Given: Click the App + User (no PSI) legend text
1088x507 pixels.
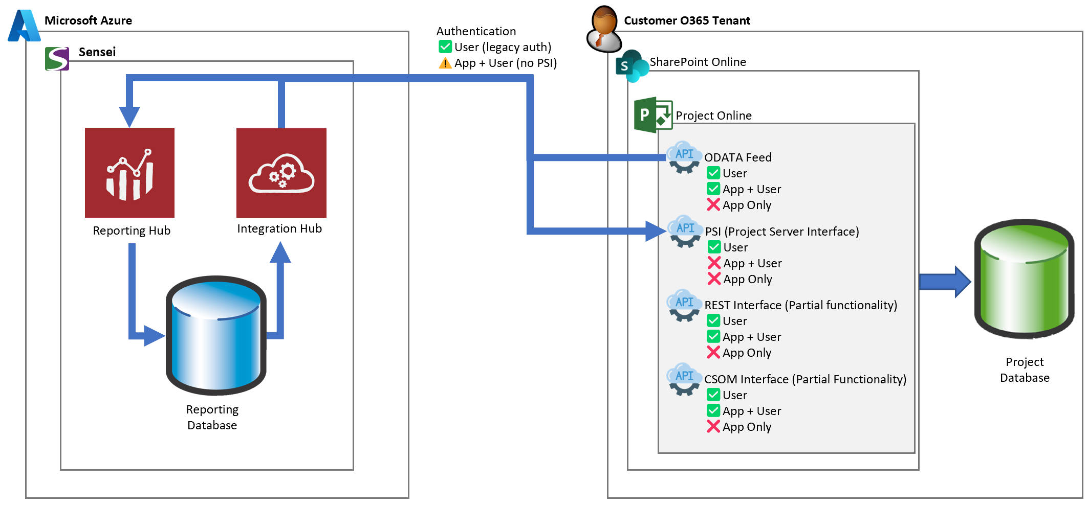Looking at the screenshot, I should [506, 63].
